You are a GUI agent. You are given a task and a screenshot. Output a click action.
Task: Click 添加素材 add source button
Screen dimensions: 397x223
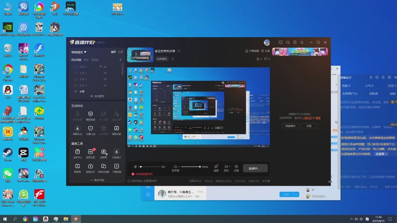tap(97, 96)
